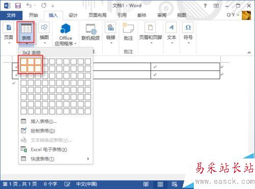This screenshot has width=255, height=189.
Task: Insert a 批注 comment
Action: [128, 32]
